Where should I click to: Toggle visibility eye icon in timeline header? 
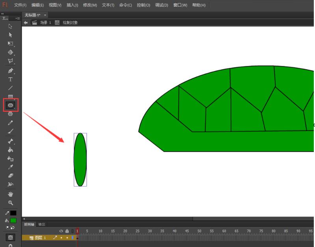point(61,231)
